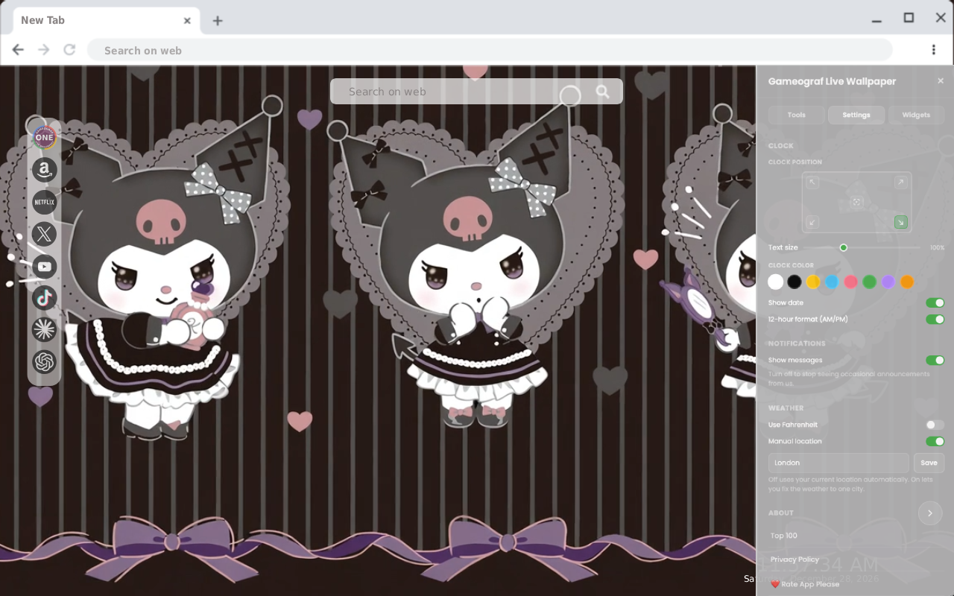Open the starburst shortcut above ChatGPT icon

click(x=45, y=329)
